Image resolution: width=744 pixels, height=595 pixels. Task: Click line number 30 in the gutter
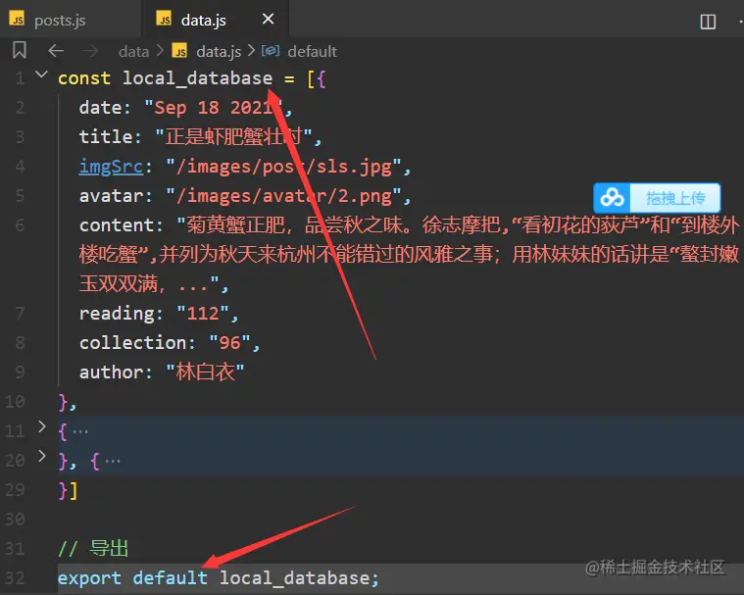tap(15, 520)
